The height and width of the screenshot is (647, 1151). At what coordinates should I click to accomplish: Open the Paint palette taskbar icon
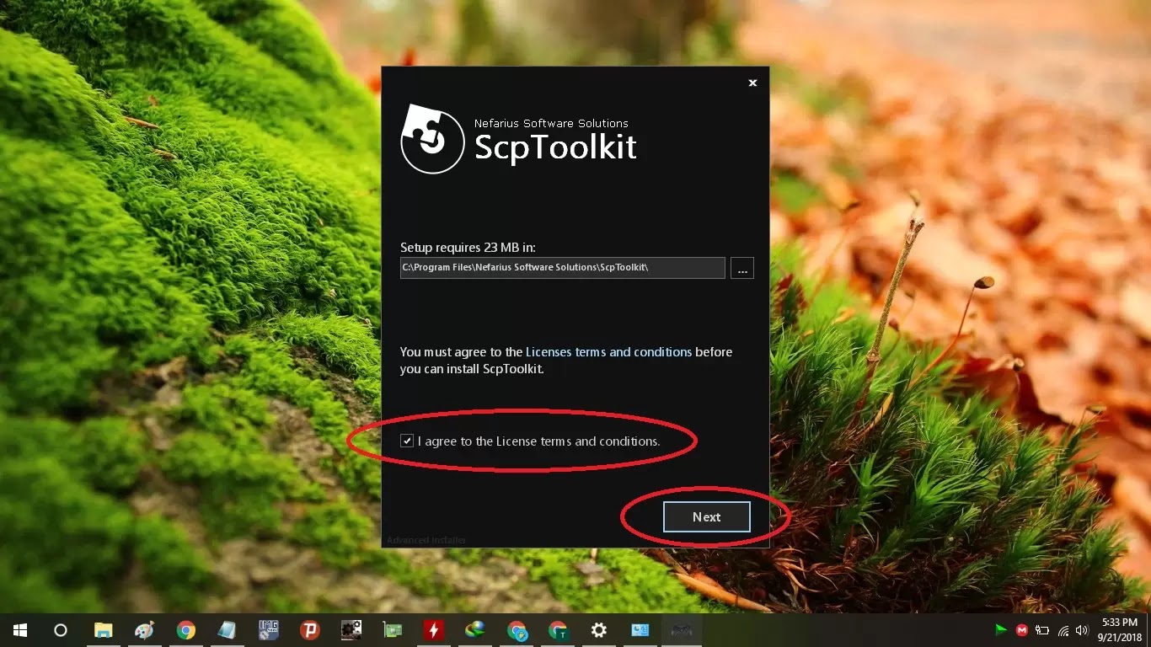pyautogui.click(x=144, y=630)
